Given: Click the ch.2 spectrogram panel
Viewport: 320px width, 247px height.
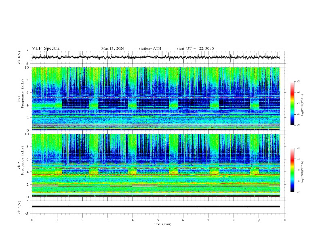Looking at the screenshot, I should point(156,165).
